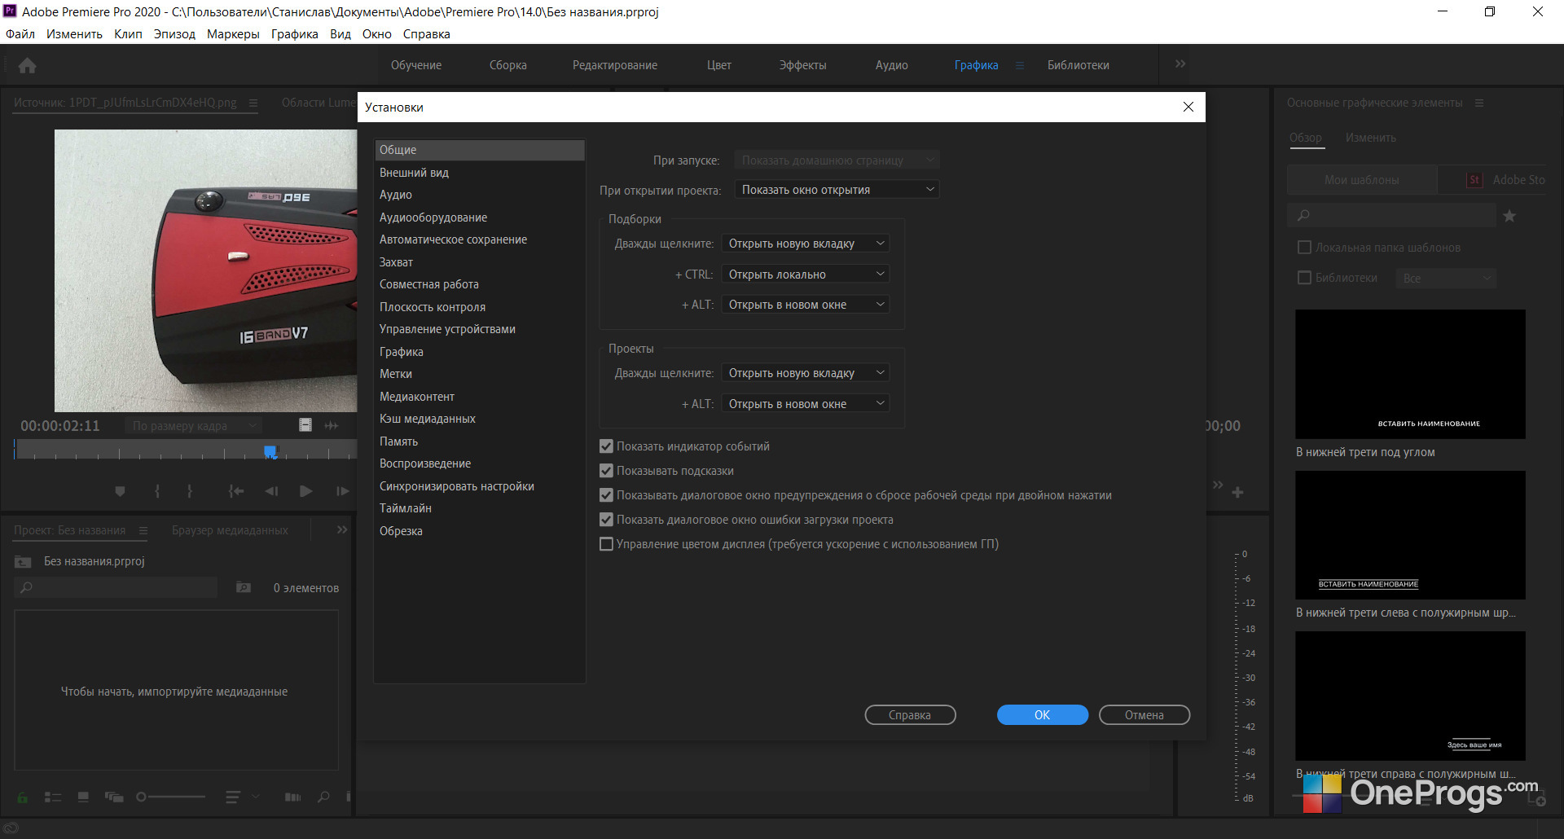Screen dimensions: 1564x839
Task: Click the OK button
Action: [1043, 715]
